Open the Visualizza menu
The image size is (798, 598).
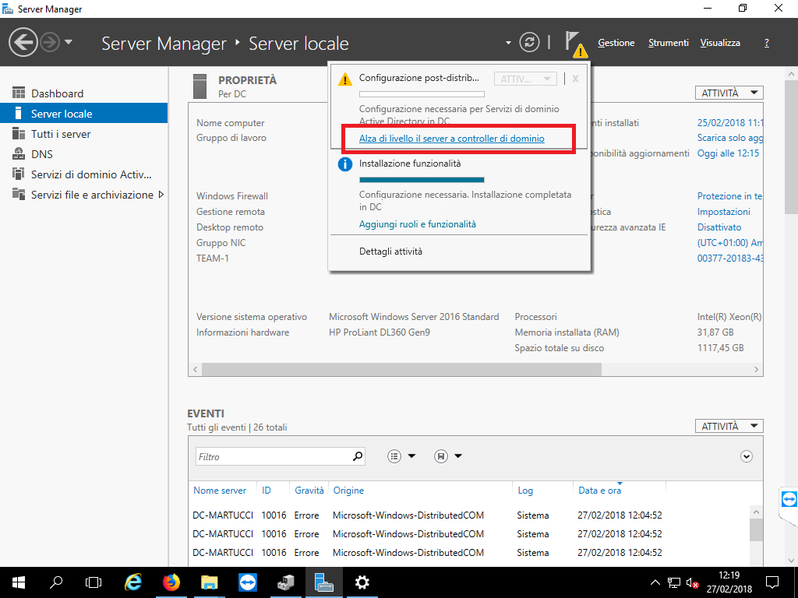click(720, 43)
